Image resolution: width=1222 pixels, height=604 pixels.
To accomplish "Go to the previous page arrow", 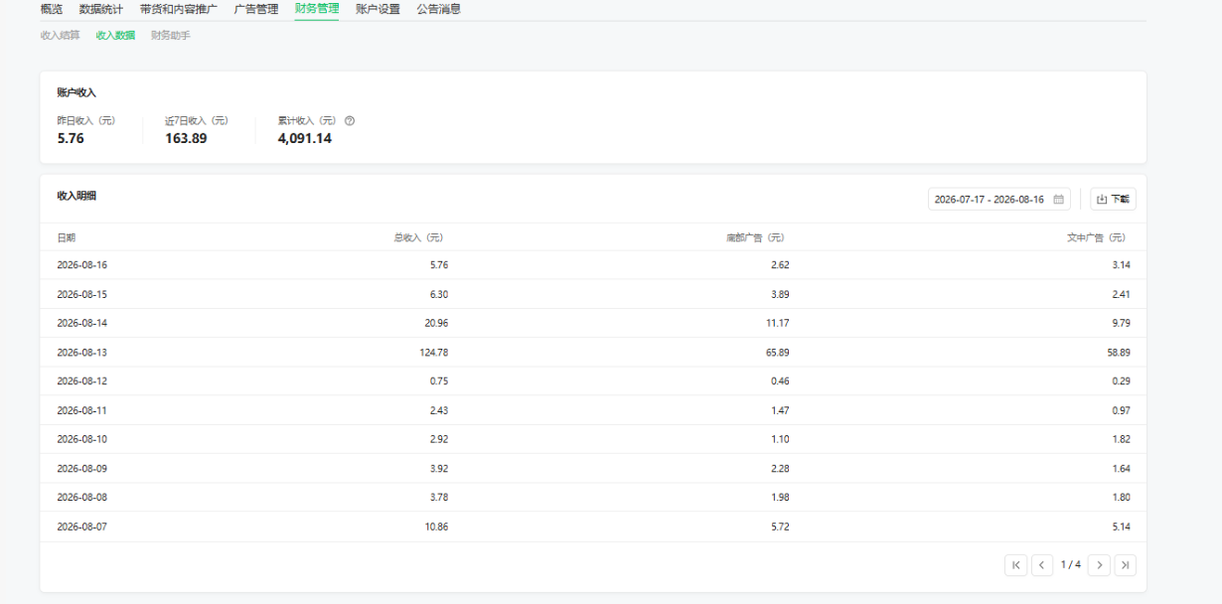I will [x=1042, y=564].
